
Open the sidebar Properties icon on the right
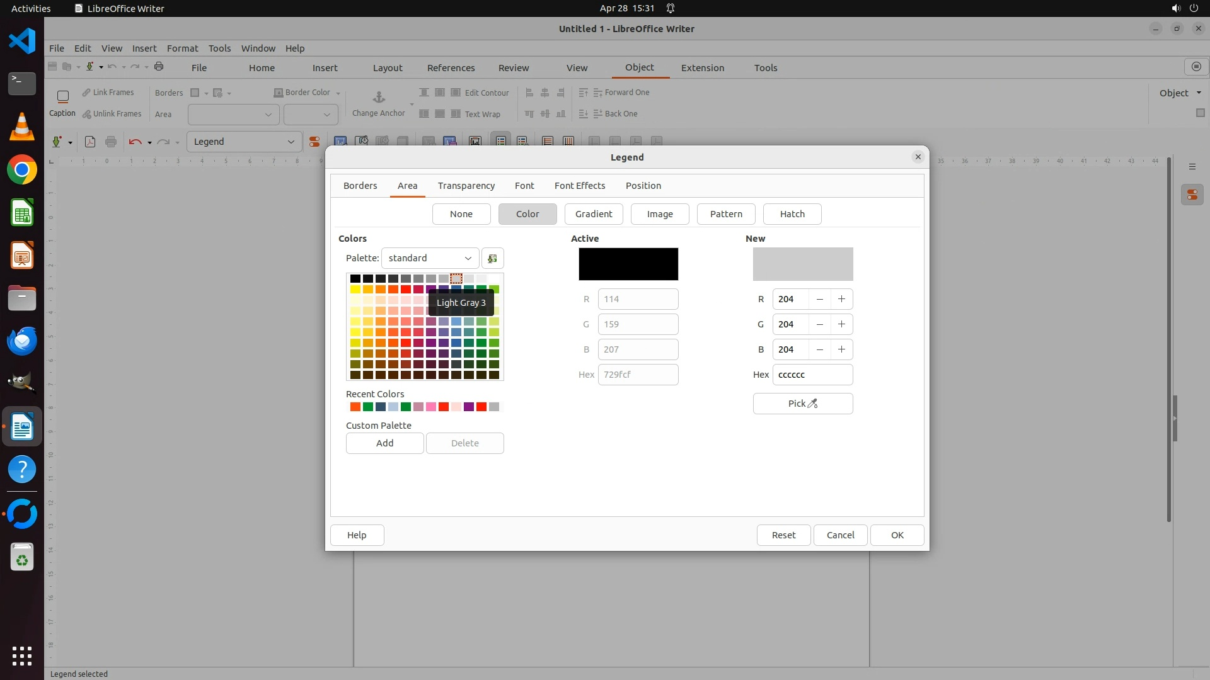click(x=1192, y=195)
